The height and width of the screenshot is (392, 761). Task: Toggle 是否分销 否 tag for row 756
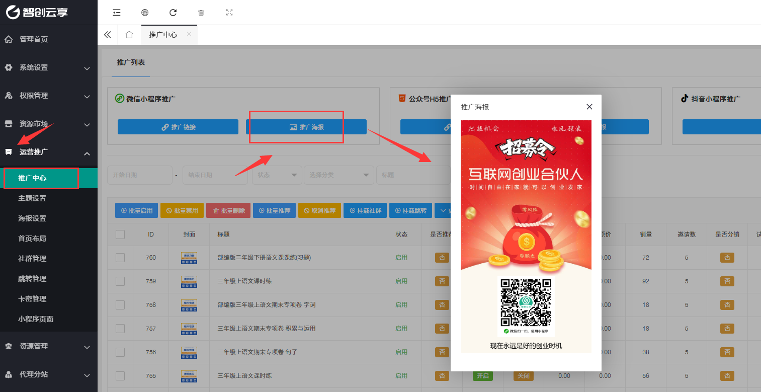(x=727, y=352)
